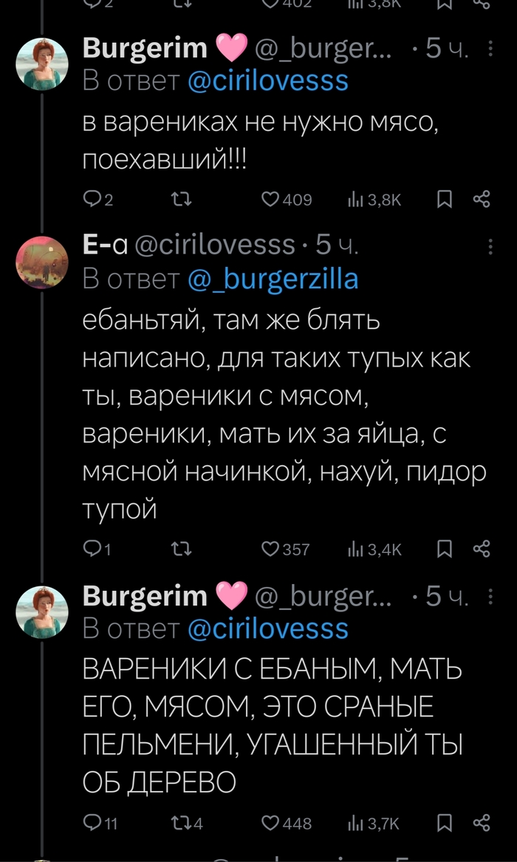Like the all-caps tweet with 448 likes
Viewport: 517px width, 862px height.
coord(273,823)
